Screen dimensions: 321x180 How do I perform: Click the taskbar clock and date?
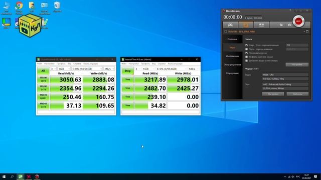pos(306,176)
